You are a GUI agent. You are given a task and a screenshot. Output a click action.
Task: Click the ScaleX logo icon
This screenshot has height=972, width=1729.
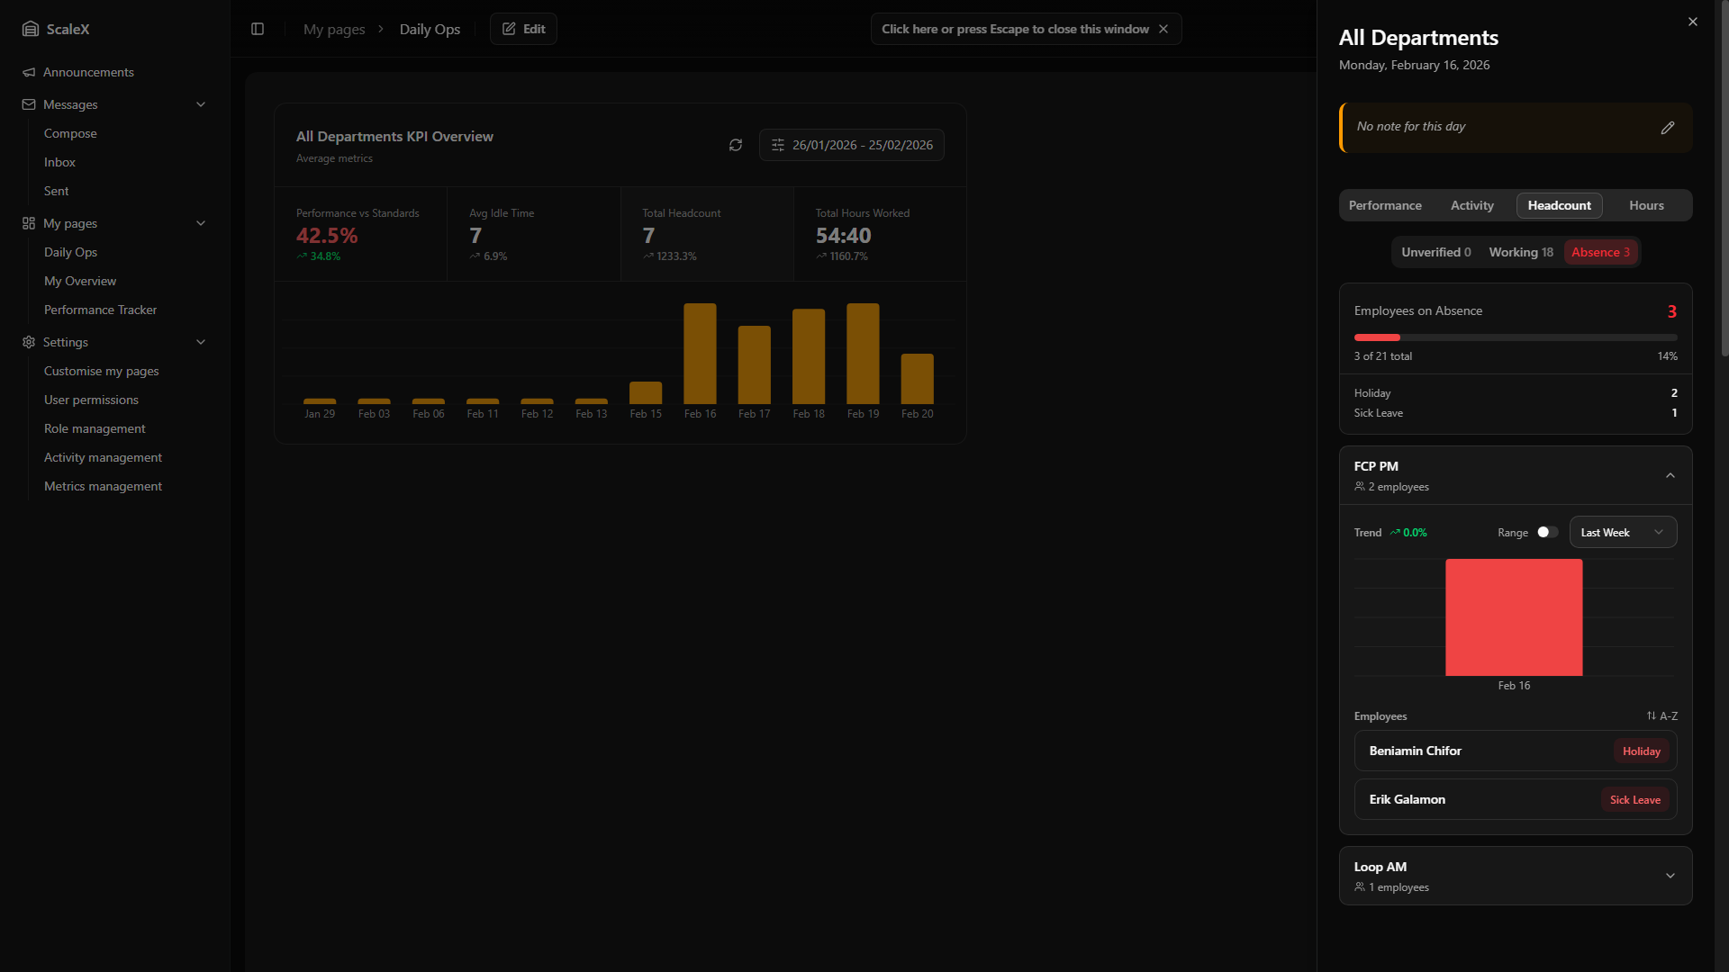[x=31, y=29]
